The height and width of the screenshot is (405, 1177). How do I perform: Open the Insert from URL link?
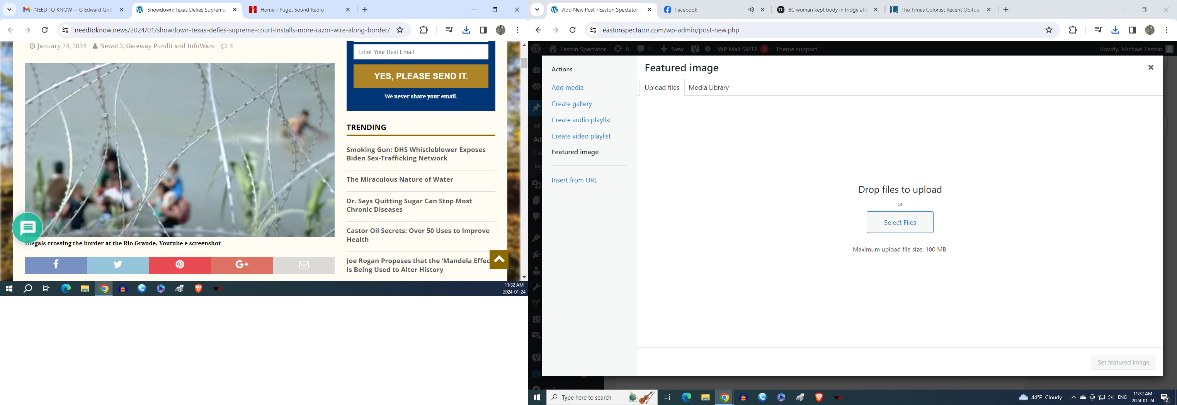pos(574,180)
